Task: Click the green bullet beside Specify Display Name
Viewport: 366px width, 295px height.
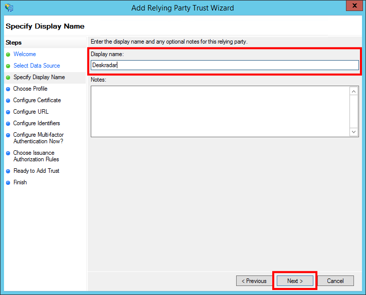Action: [8, 78]
